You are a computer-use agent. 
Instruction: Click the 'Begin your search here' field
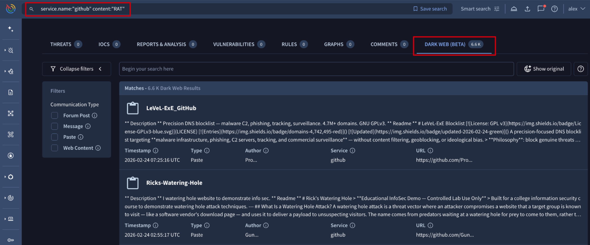click(316, 69)
